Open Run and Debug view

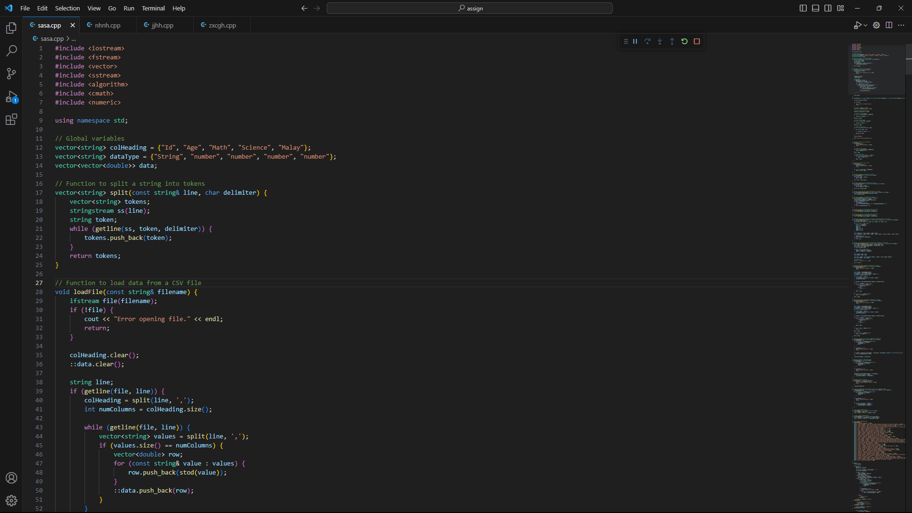click(x=11, y=97)
